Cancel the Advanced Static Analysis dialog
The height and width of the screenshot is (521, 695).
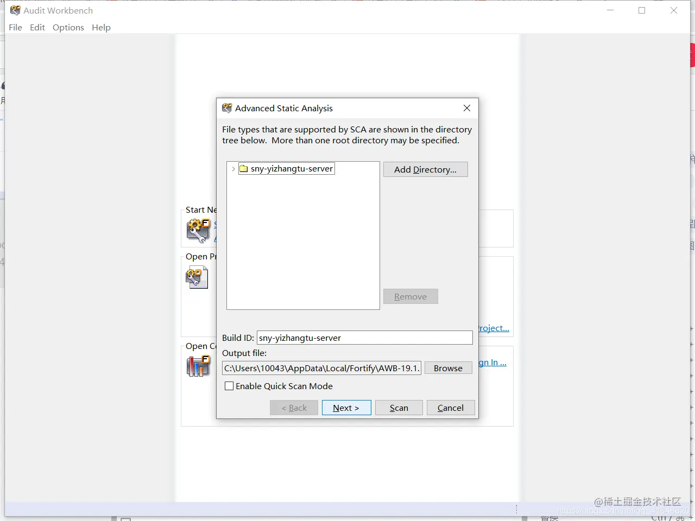(451, 408)
